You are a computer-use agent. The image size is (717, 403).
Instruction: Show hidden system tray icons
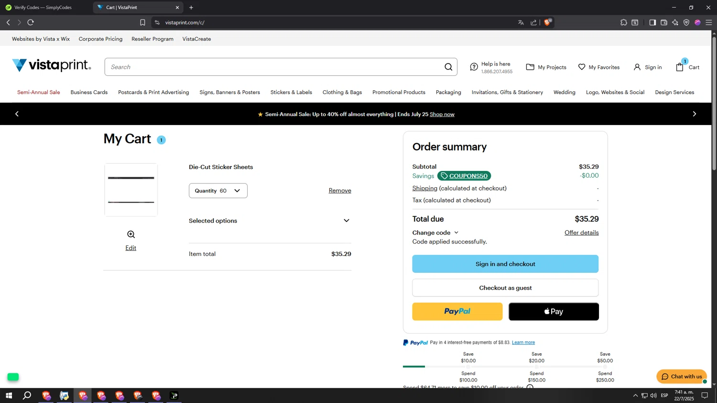tap(635, 395)
